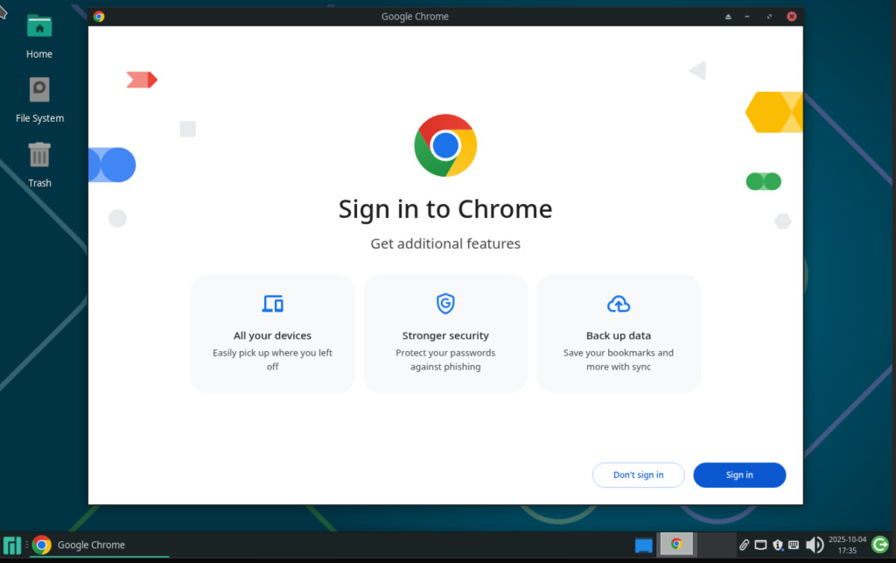The image size is (896, 563).
Task: Open the update notifier shield icon
Action: click(x=777, y=545)
